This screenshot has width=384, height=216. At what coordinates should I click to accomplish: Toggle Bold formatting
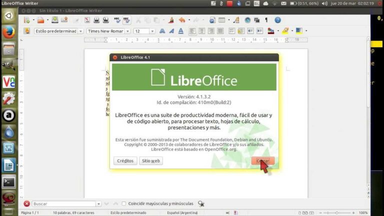point(162,31)
